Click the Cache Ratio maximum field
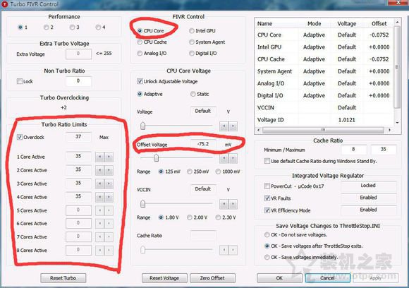Image resolution: width=409 pixels, height=288 pixels. tap(383, 150)
